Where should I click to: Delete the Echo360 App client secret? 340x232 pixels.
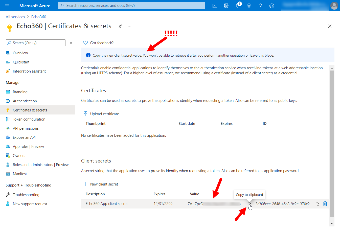tap(325, 204)
